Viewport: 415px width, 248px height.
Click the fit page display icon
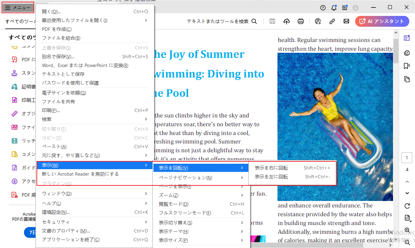[x=407, y=218]
